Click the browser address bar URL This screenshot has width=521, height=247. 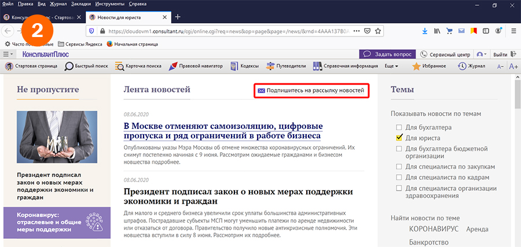pyautogui.click(x=220, y=30)
